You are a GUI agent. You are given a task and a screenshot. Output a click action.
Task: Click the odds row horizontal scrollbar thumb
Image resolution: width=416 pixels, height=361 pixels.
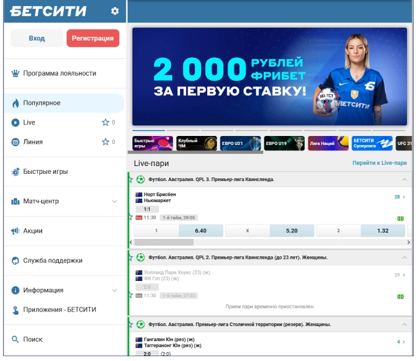click(164, 242)
